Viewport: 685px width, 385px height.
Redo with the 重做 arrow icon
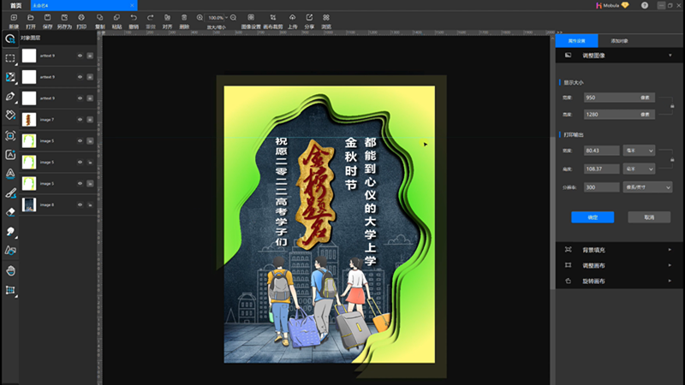tap(151, 17)
